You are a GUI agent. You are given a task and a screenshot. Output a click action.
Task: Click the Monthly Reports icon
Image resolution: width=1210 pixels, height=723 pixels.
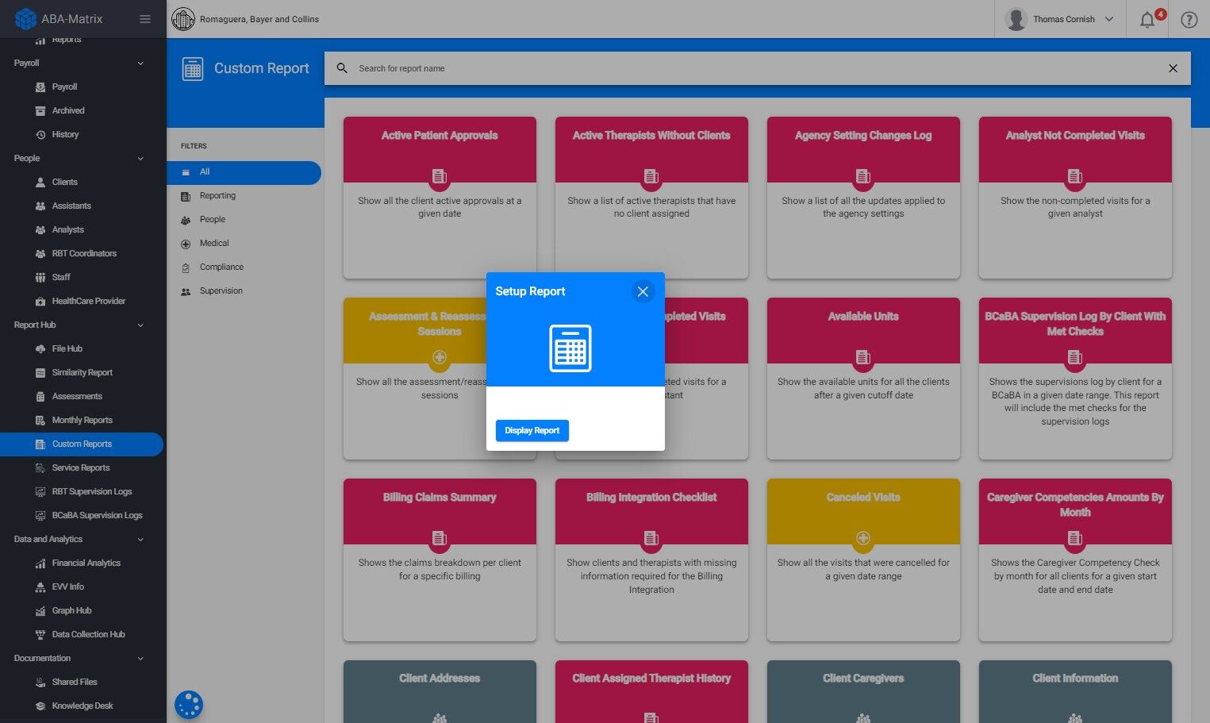(40, 421)
